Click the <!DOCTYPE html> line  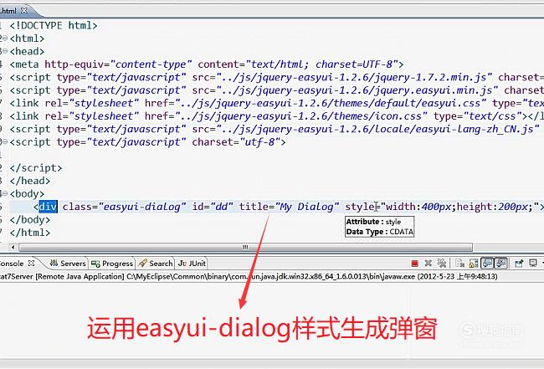pyautogui.click(x=54, y=25)
